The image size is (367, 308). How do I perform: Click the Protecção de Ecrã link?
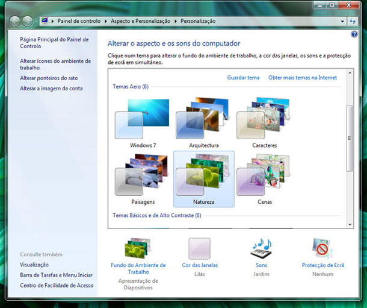coord(322,265)
